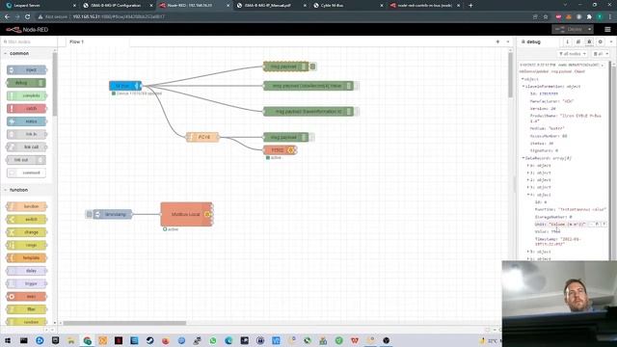The image size is (617, 347).
Task: Select the catch node in the palette
Action: click(26, 109)
